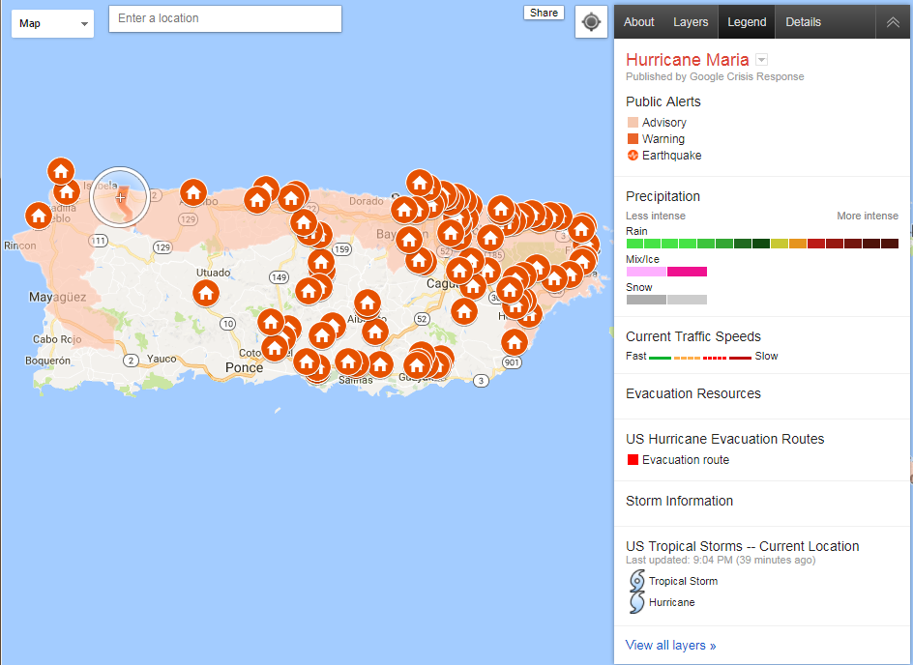
Task: Click the gray Snow color bar
Action: coord(666,300)
